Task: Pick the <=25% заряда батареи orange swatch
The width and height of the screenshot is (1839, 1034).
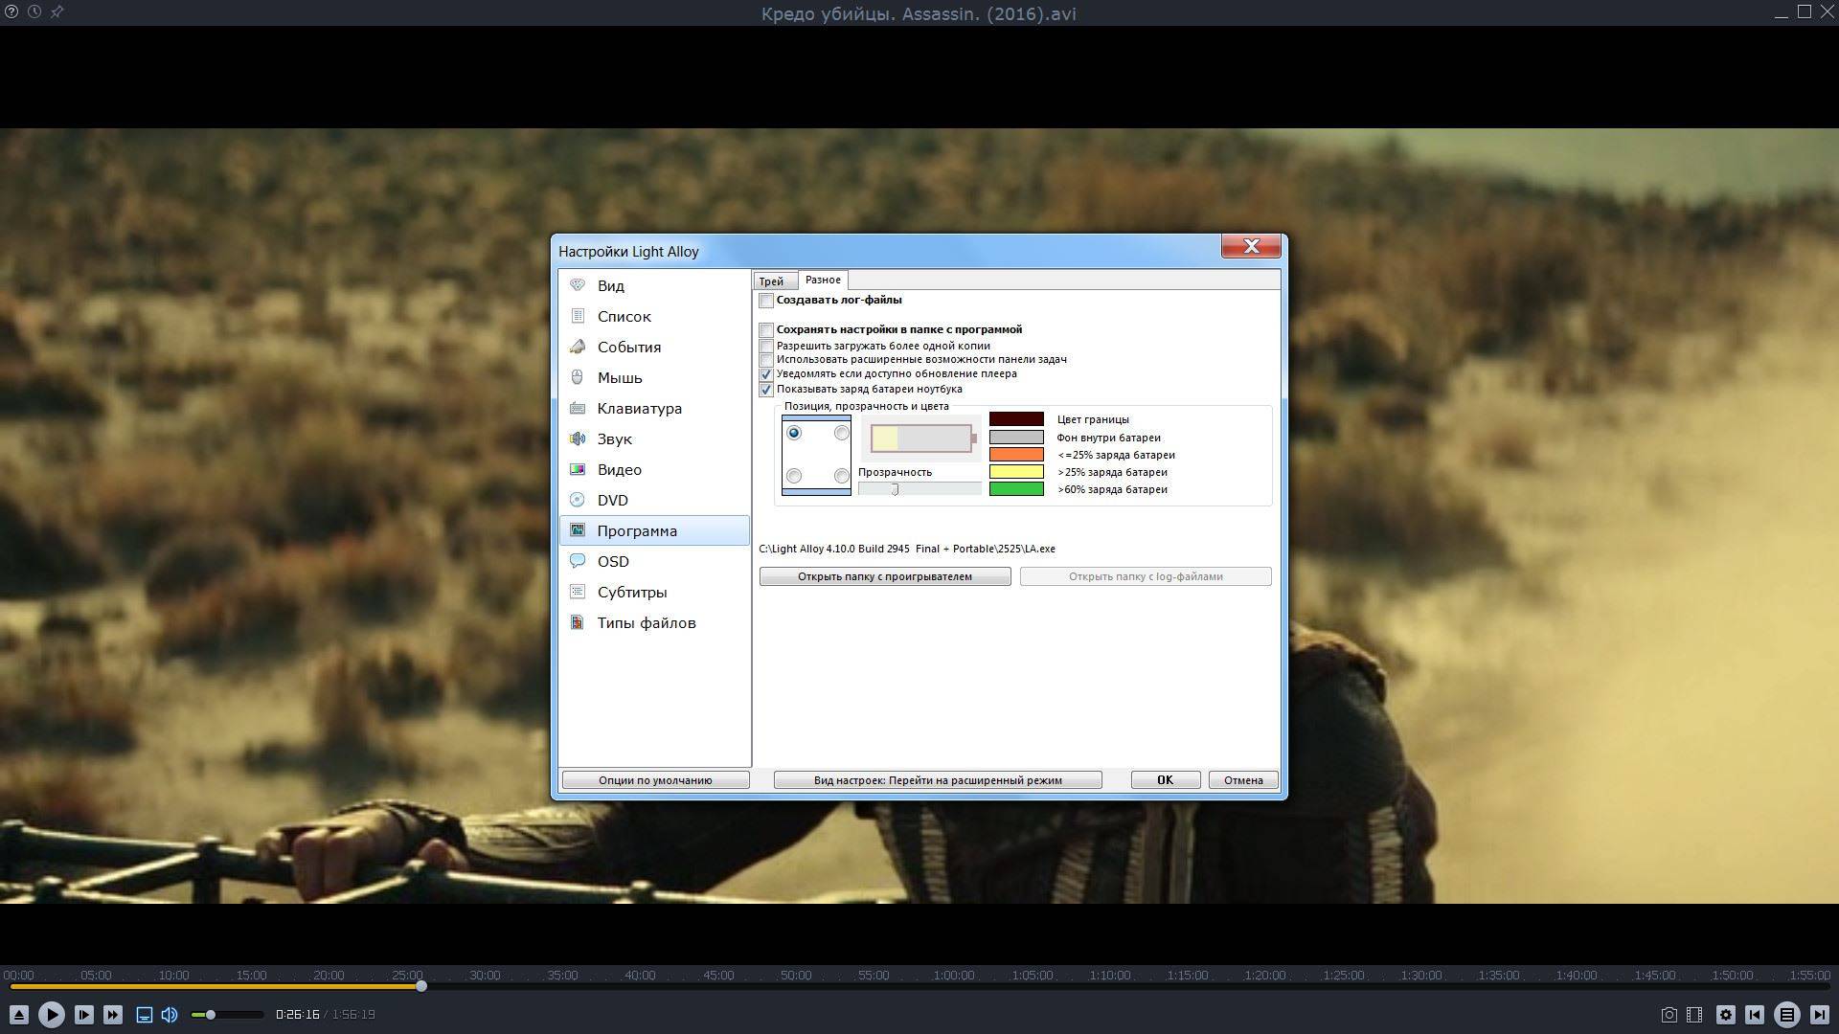Action: [1016, 455]
